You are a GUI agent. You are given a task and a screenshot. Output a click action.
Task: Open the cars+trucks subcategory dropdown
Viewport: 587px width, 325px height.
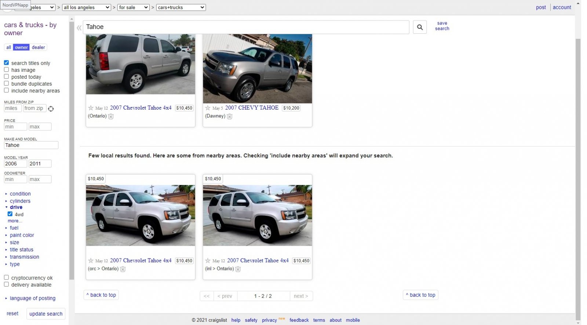coord(181,7)
